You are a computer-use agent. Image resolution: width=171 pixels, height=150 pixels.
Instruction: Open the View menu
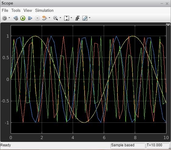click(28, 10)
